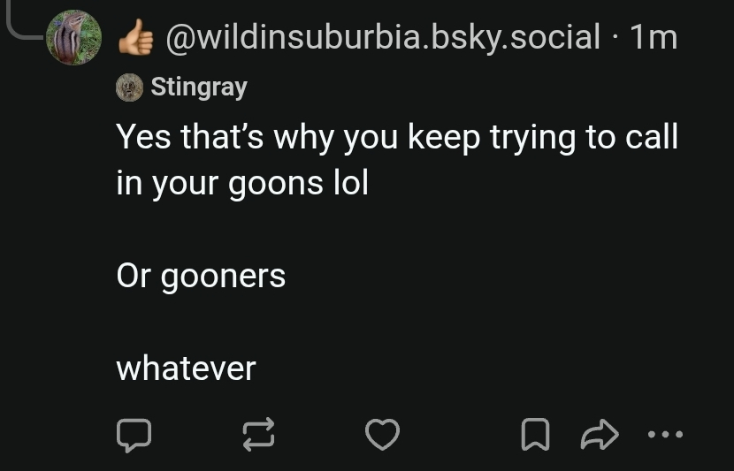Open the three-dot more options menu
This screenshot has height=471, width=734.
(x=665, y=434)
